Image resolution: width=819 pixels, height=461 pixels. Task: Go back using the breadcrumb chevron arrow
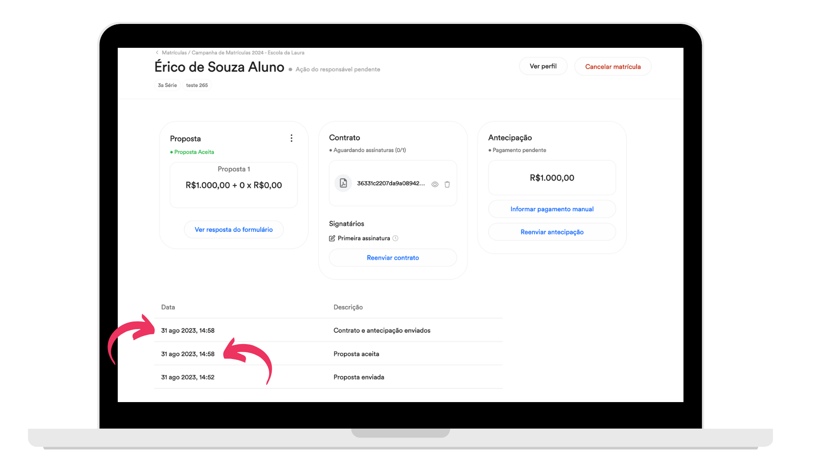tap(157, 53)
